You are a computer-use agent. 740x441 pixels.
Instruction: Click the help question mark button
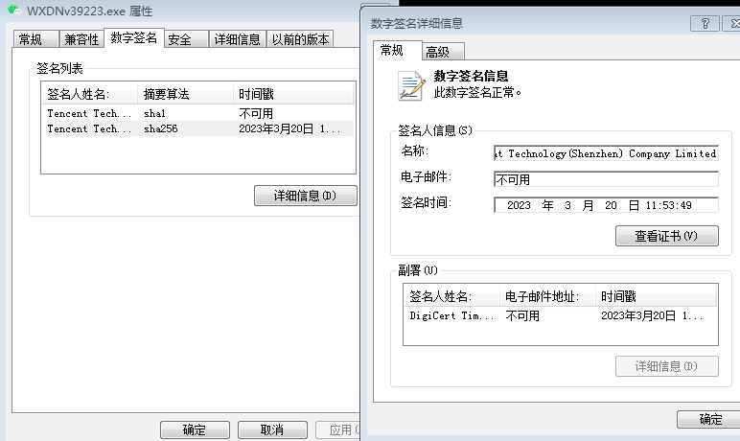[704, 23]
